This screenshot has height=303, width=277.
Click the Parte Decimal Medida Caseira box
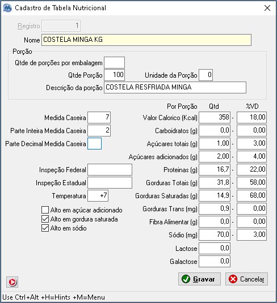(x=95, y=144)
